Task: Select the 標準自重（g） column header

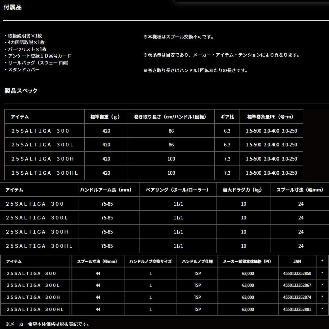Action: (106, 117)
